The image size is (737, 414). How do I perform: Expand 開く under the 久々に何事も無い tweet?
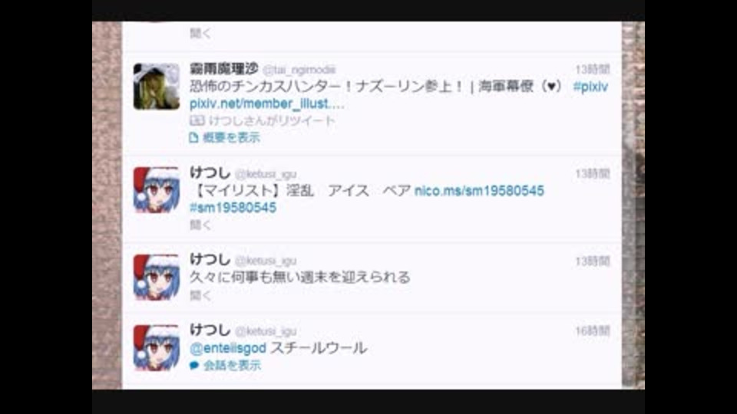click(x=200, y=295)
